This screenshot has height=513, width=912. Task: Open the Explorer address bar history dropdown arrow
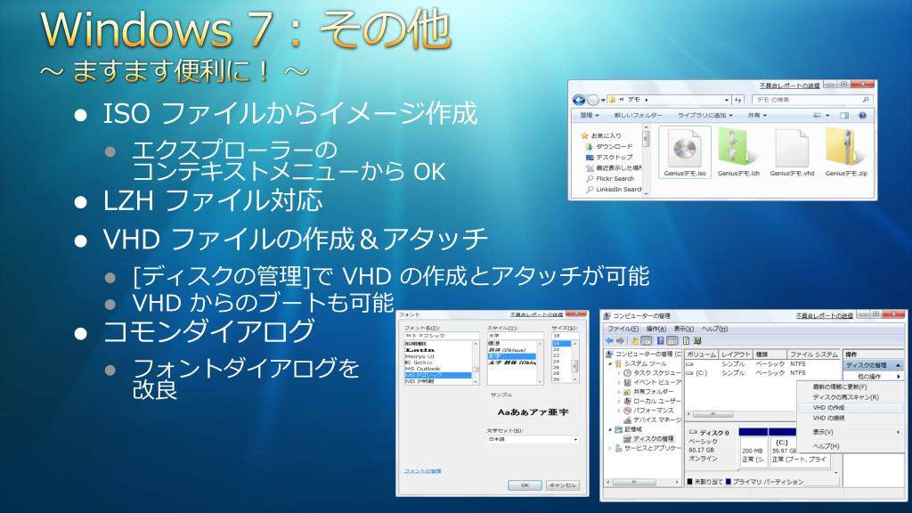click(727, 100)
